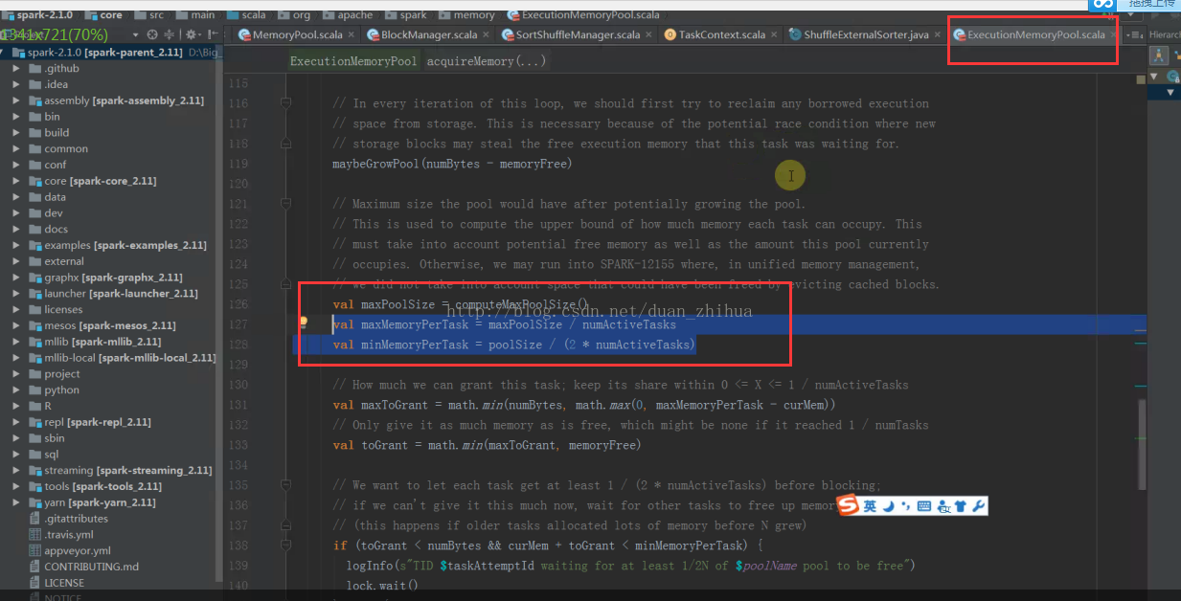Switch to TaskContext.scala tab
This screenshot has width=1181, height=601.
721,34
